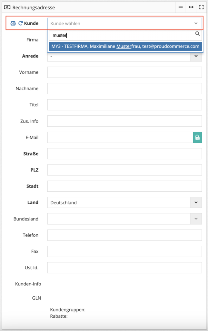208x331 pixels.
Task: Click the balance scale icon beside Kunde
Action: tap(13, 23)
